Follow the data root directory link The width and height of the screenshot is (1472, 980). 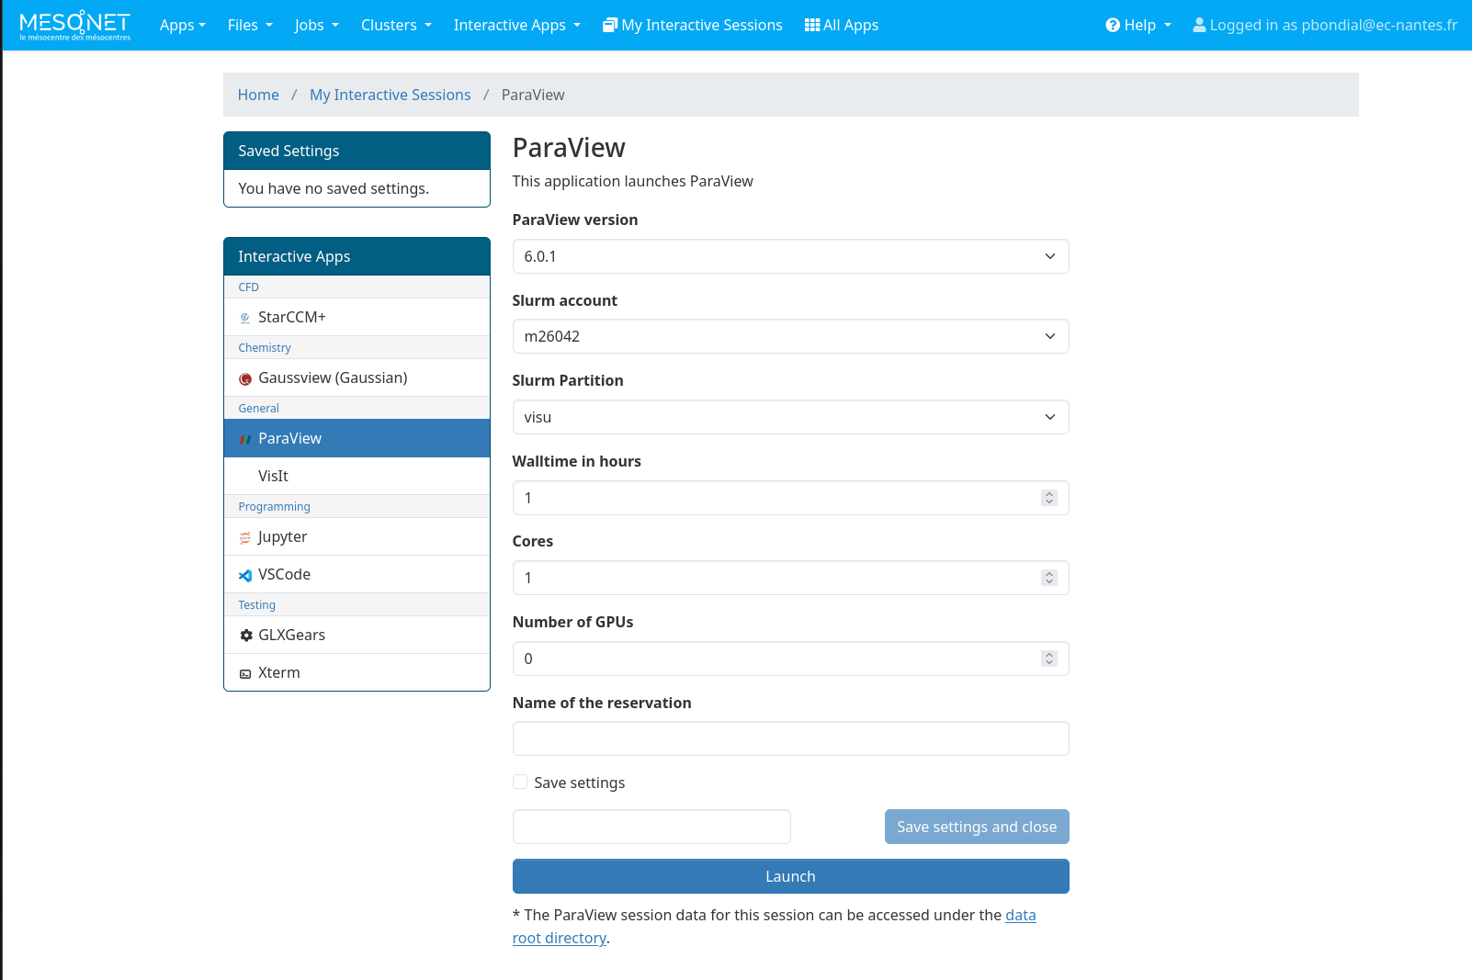click(1020, 915)
